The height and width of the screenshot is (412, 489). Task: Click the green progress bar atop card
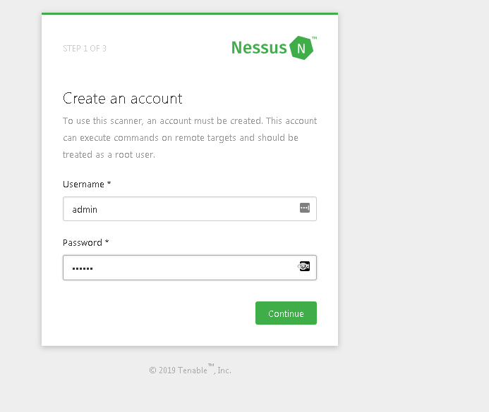[x=189, y=13]
